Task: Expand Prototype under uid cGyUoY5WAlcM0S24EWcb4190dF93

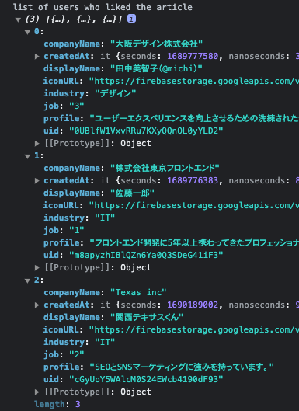Action: pyautogui.click(x=37, y=392)
